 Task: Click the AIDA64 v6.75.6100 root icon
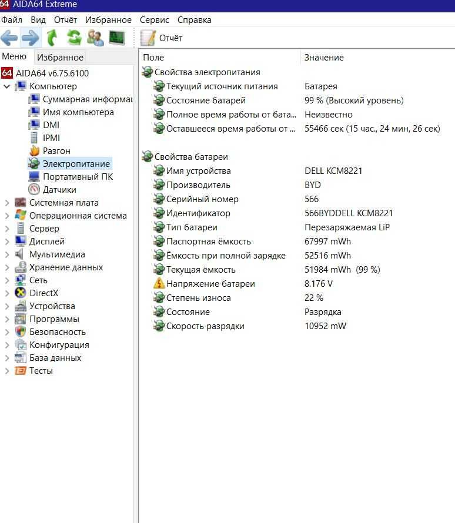coord(6,73)
